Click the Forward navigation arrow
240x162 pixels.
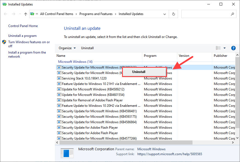pyautogui.click(x=13, y=14)
